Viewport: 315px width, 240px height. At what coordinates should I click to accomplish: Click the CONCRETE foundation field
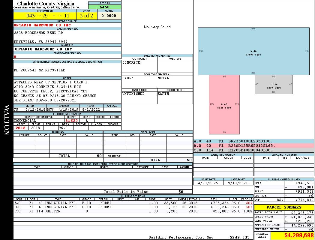pyautogui.click(x=139, y=62)
